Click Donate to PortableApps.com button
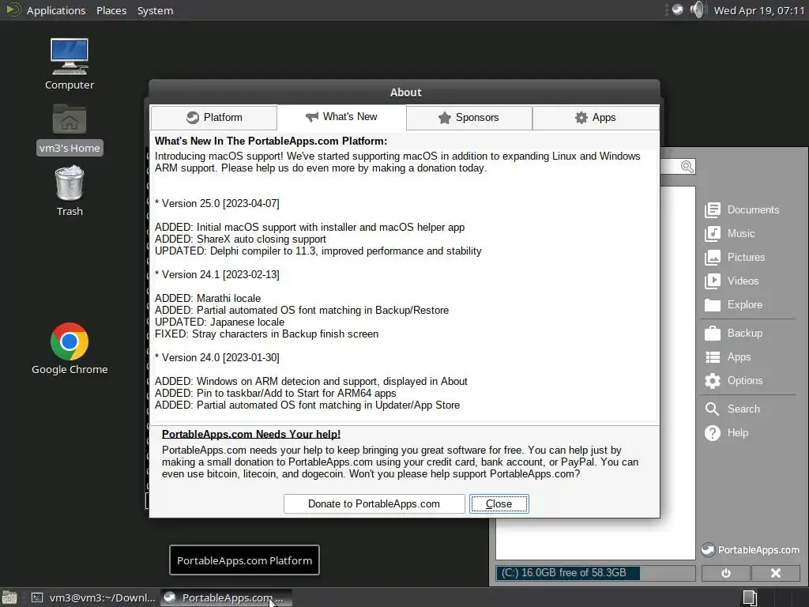This screenshot has height=607, width=809. 374,503
